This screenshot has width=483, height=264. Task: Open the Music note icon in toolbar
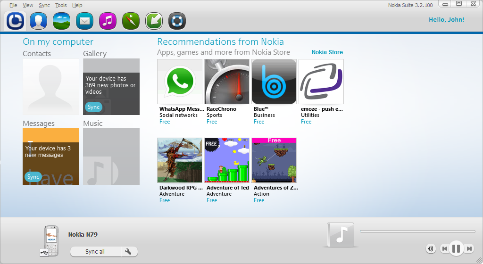coord(108,21)
